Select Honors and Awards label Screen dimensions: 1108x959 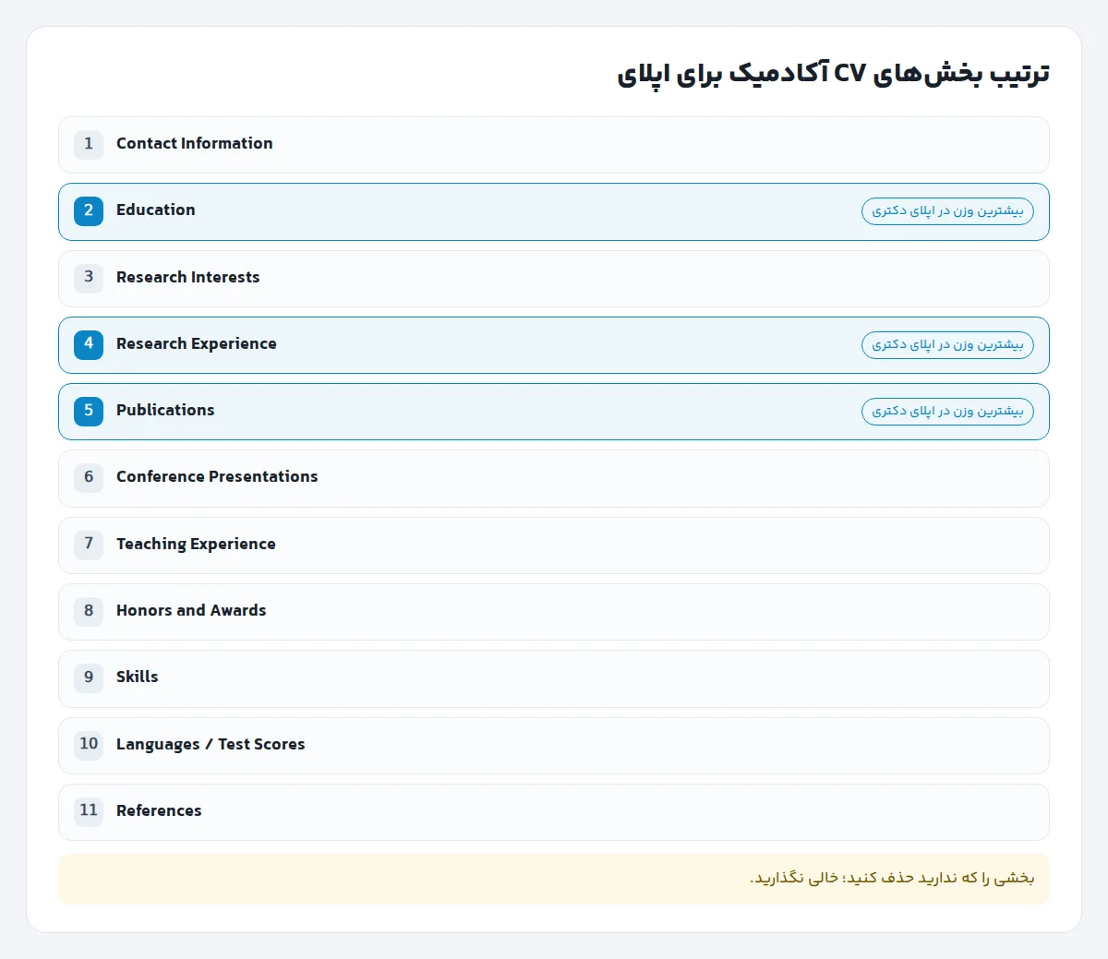[191, 610]
